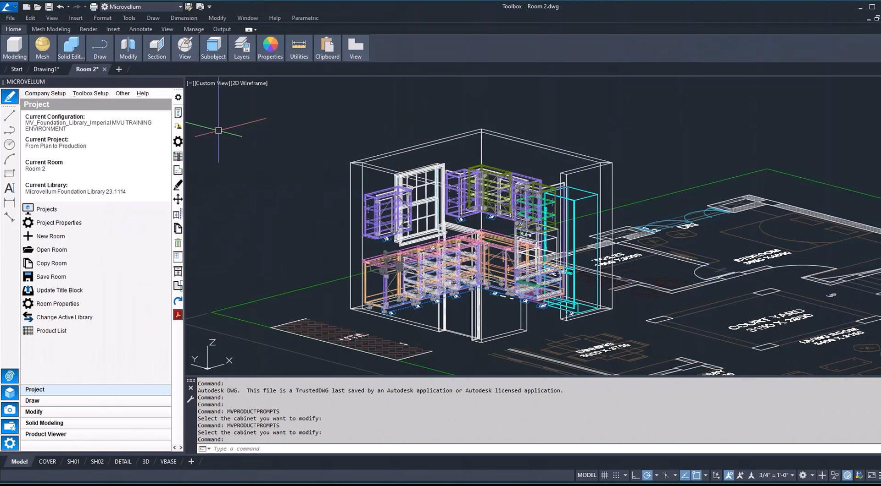Screen dimensions: 881x486
Task: Select the Text tool in sidebar
Action: (x=9, y=188)
